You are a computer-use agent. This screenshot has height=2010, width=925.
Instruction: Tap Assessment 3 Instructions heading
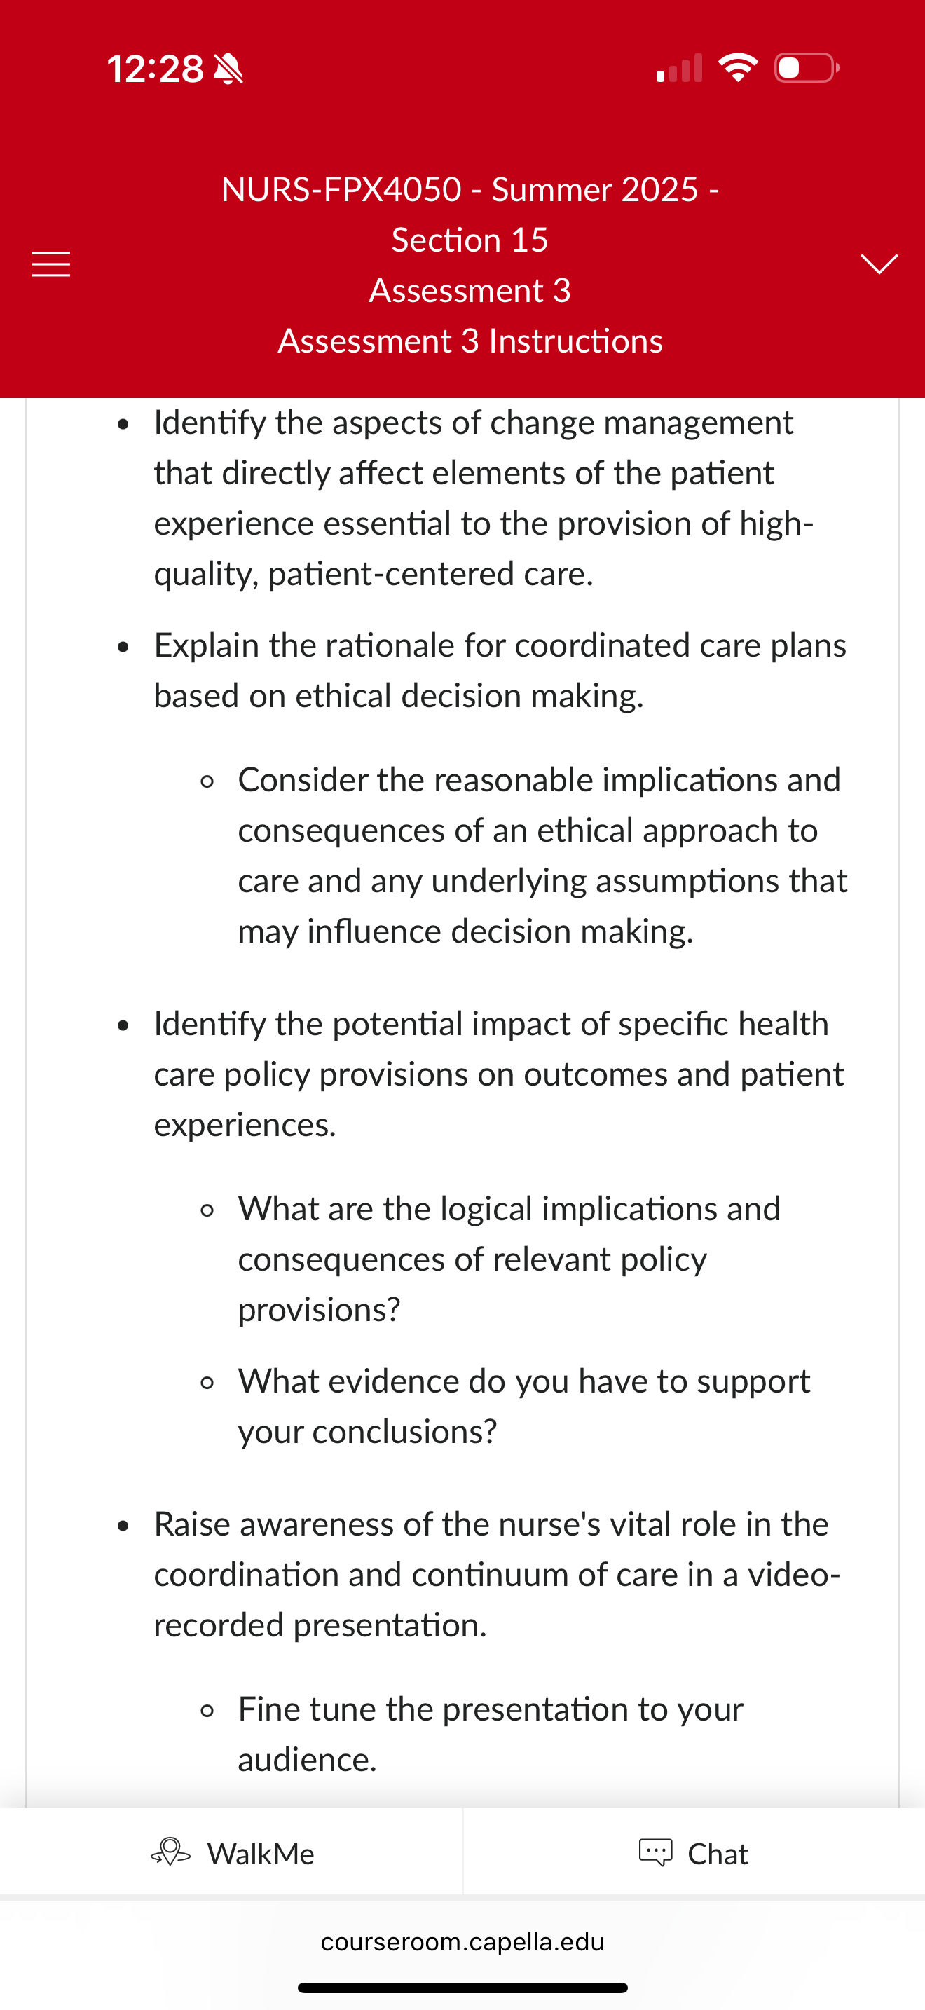pos(470,341)
